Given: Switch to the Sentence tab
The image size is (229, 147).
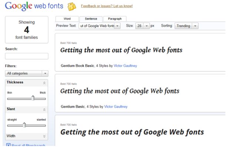Looking at the screenshot, I should click(x=91, y=19).
